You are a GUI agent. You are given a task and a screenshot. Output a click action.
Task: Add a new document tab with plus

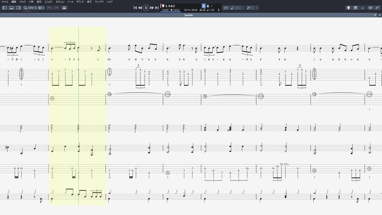click(380, 15)
